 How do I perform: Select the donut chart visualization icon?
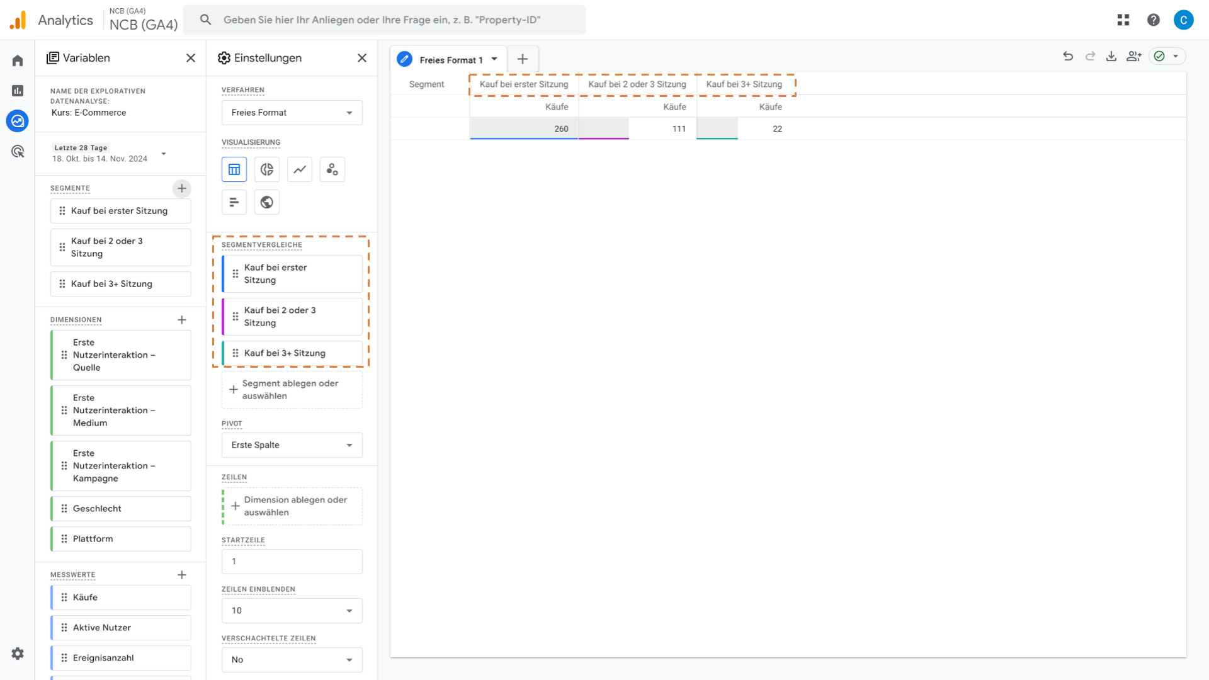[x=267, y=169]
